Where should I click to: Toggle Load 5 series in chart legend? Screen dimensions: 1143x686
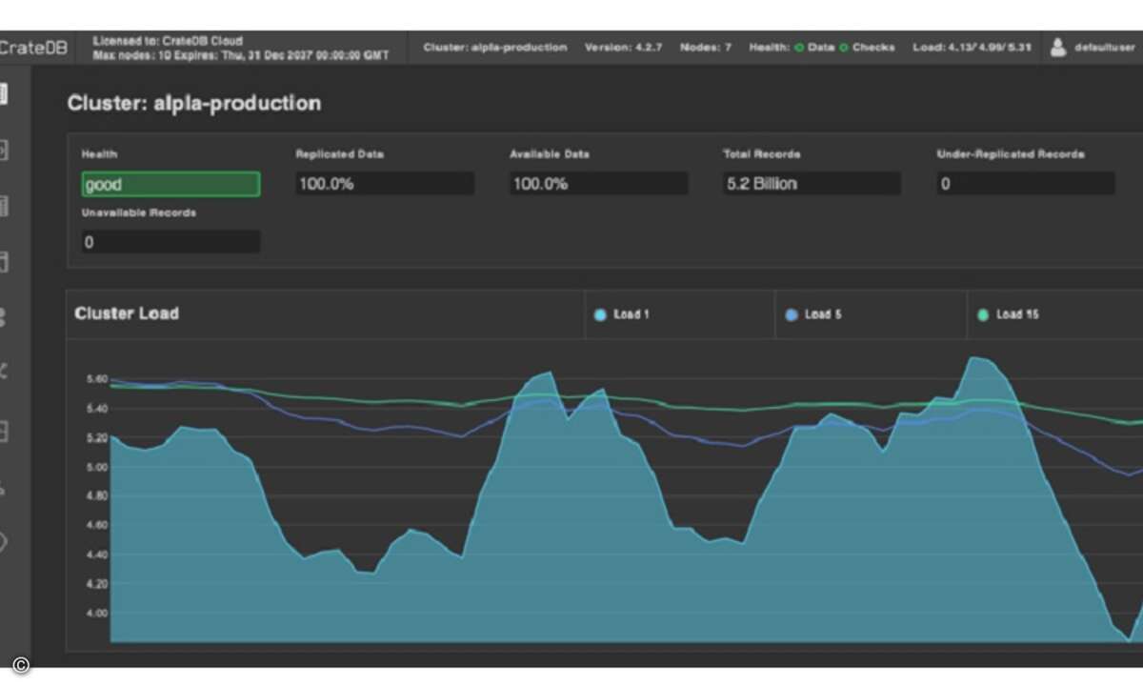(813, 314)
